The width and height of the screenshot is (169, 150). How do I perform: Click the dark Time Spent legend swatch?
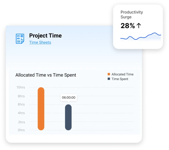(109, 79)
